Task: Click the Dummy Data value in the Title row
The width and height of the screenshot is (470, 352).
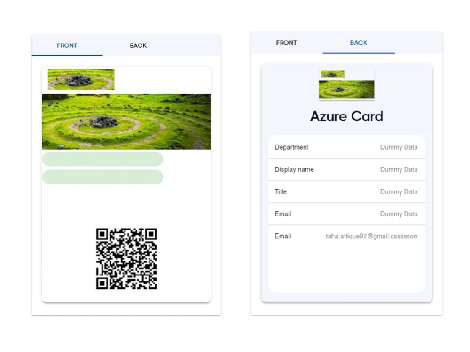Action: tap(399, 191)
